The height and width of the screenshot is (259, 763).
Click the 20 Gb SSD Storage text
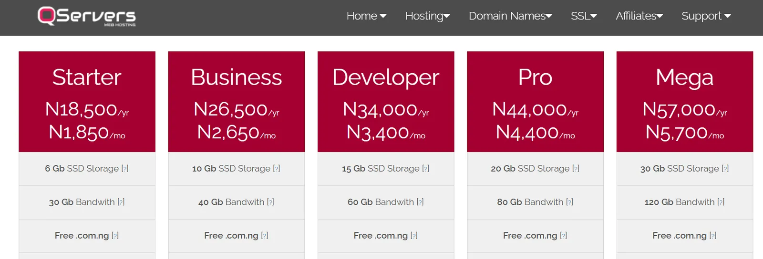530,169
